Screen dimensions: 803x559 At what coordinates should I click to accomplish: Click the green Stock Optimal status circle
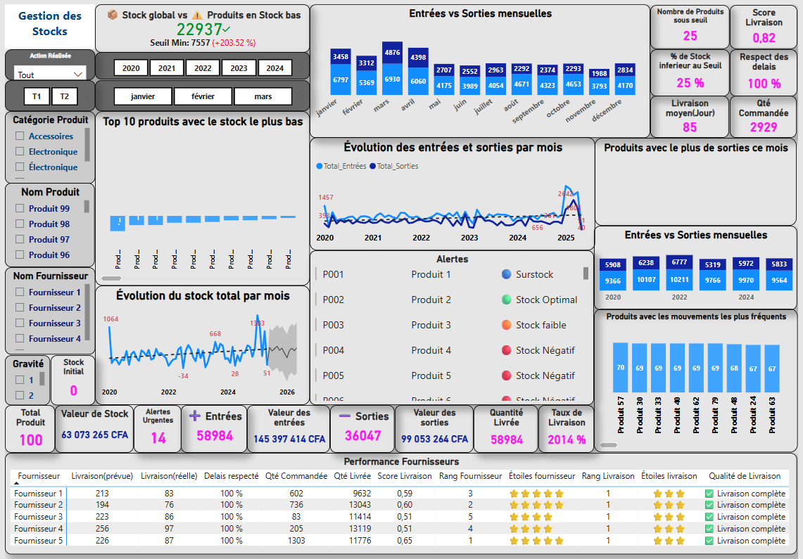click(x=506, y=300)
